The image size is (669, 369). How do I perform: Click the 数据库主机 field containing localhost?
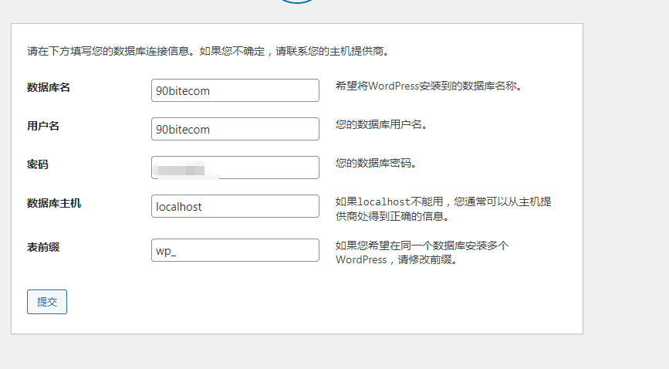tap(235, 206)
